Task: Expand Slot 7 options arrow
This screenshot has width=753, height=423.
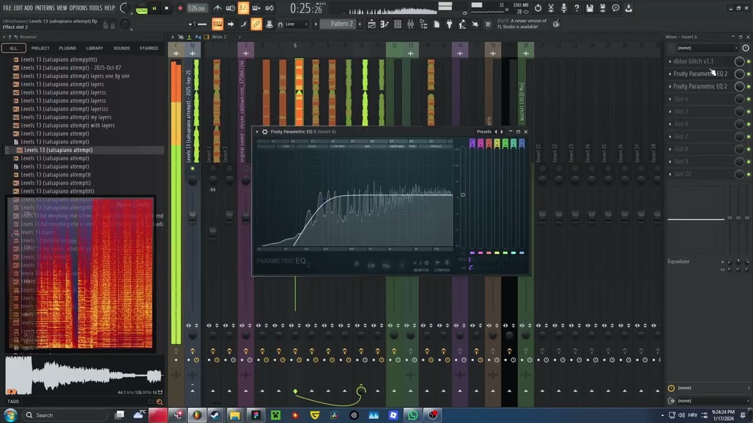Action: point(670,136)
